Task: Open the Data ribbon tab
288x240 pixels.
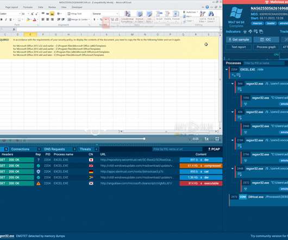Action: pos(41,7)
